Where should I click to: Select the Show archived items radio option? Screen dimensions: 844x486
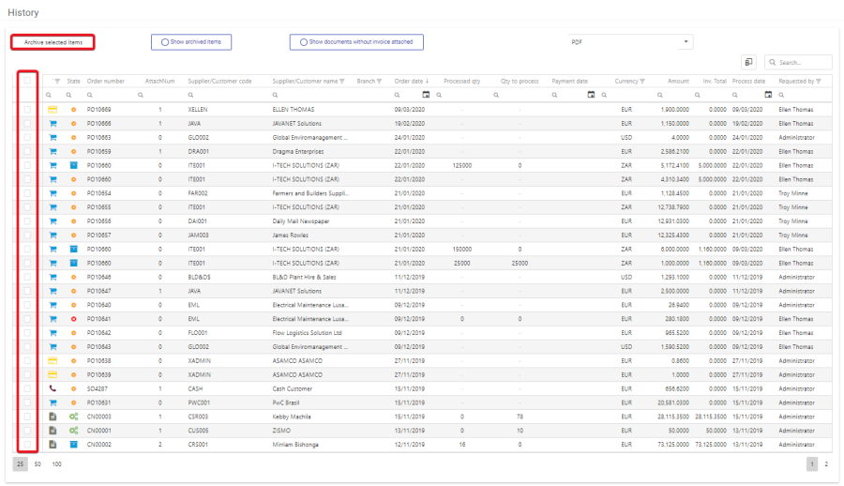tap(191, 42)
